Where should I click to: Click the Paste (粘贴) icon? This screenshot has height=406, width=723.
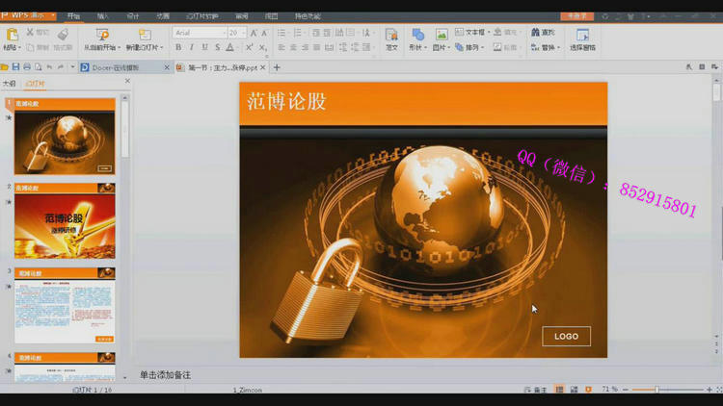(12, 37)
